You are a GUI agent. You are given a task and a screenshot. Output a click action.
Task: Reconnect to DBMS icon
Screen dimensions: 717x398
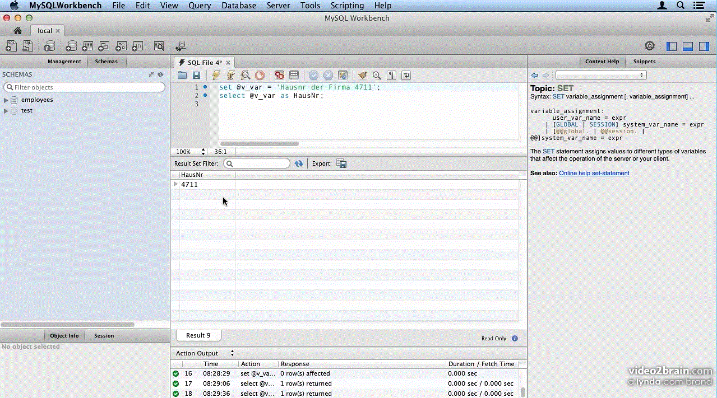181,46
